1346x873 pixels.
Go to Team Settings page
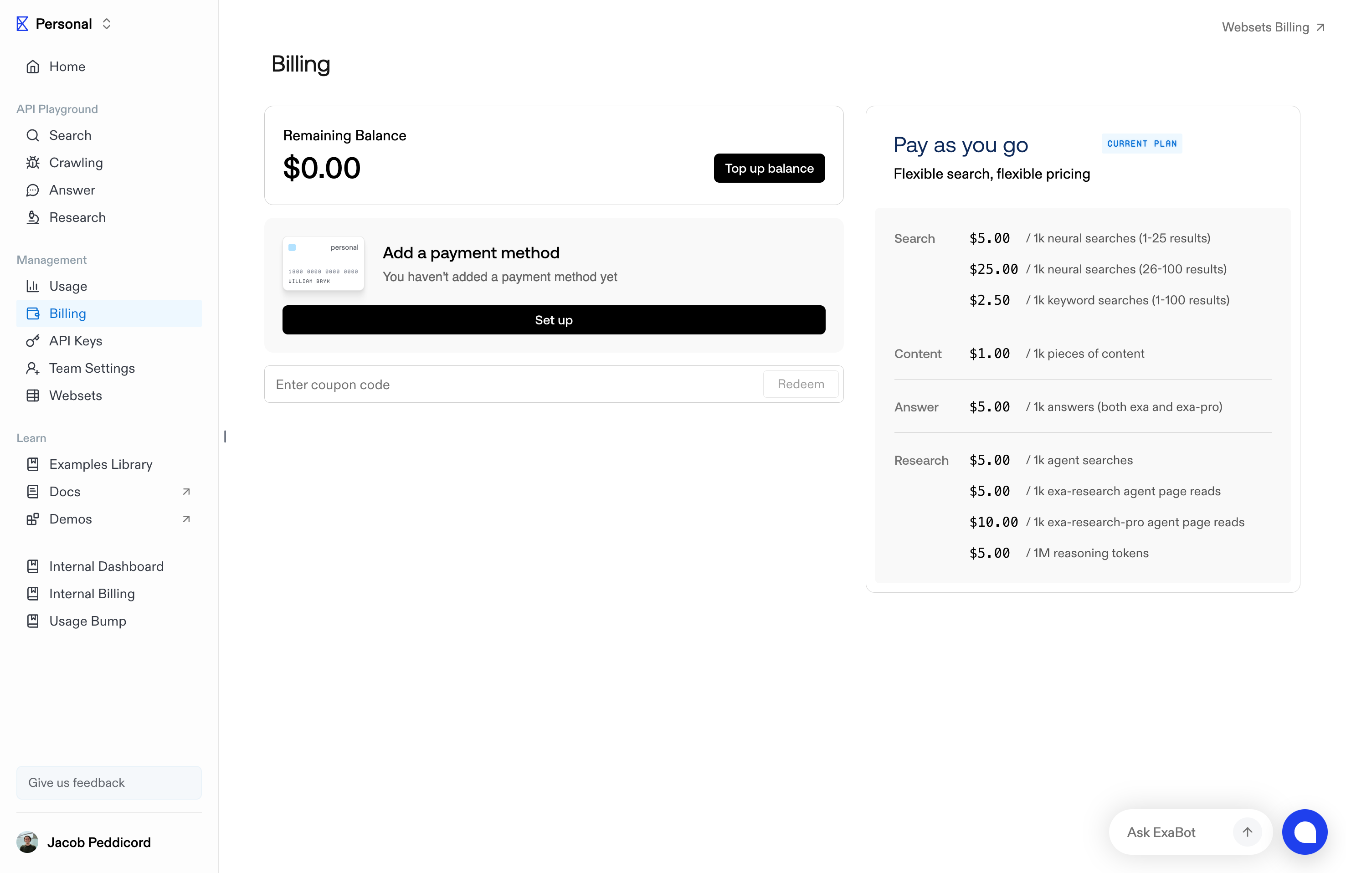click(92, 368)
